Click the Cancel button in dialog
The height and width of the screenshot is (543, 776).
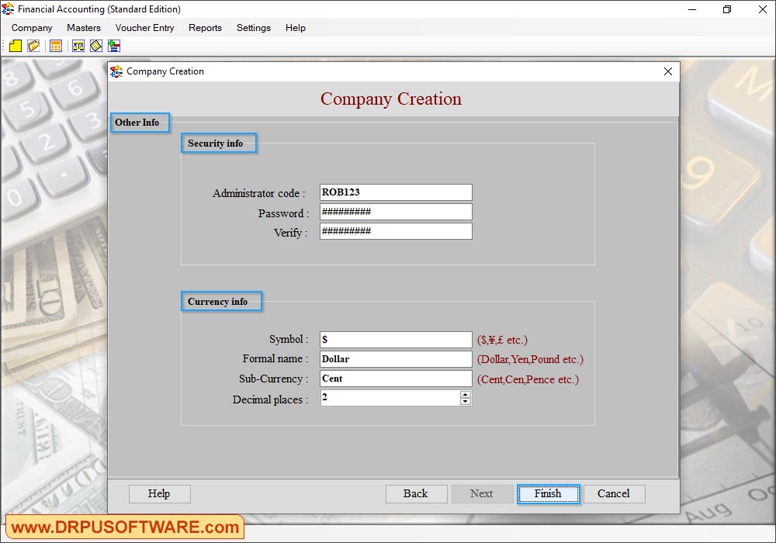pyautogui.click(x=614, y=494)
